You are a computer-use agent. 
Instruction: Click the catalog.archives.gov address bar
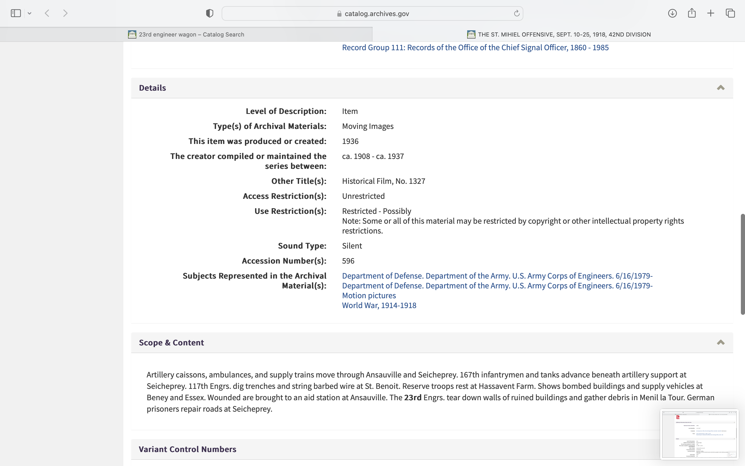coord(373,13)
